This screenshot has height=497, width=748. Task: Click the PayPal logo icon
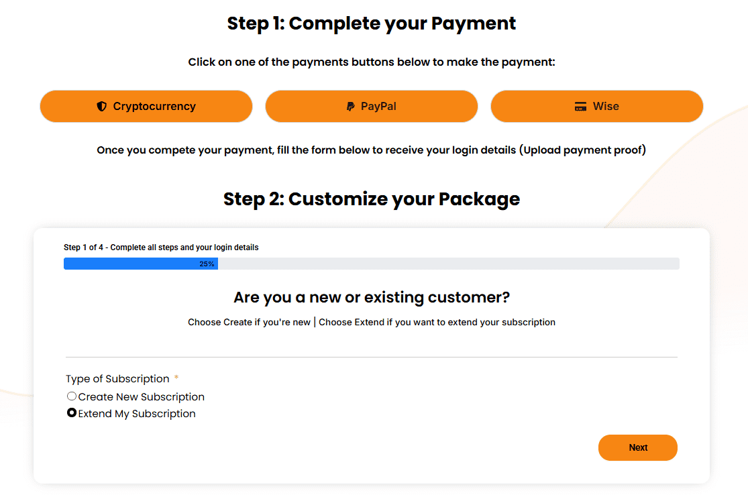coord(350,107)
